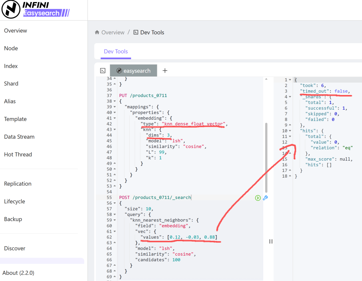
Task: Navigate to Data Stream
Action: click(19, 137)
